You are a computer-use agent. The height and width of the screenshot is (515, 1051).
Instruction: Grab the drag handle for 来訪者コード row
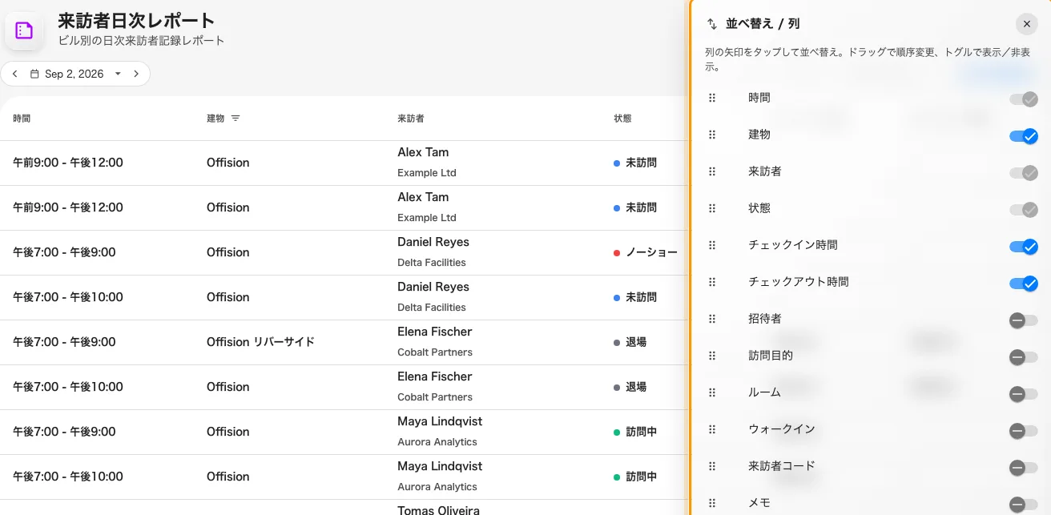point(712,466)
